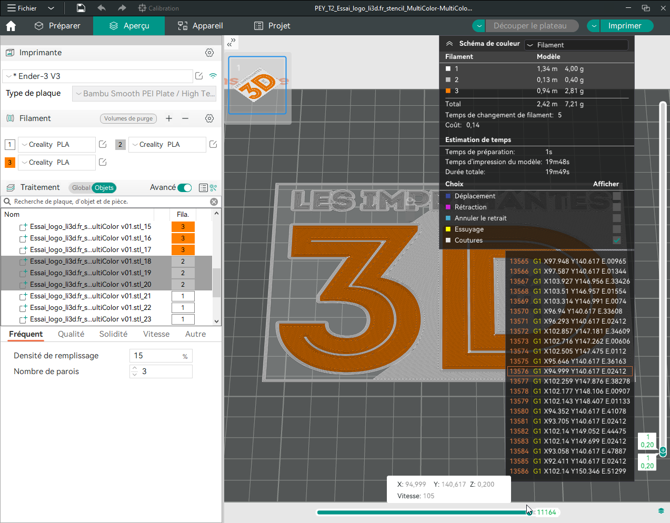
Task: Increase Nombre de parois with up arrow
Action: pyautogui.click(x=135, y=368)
